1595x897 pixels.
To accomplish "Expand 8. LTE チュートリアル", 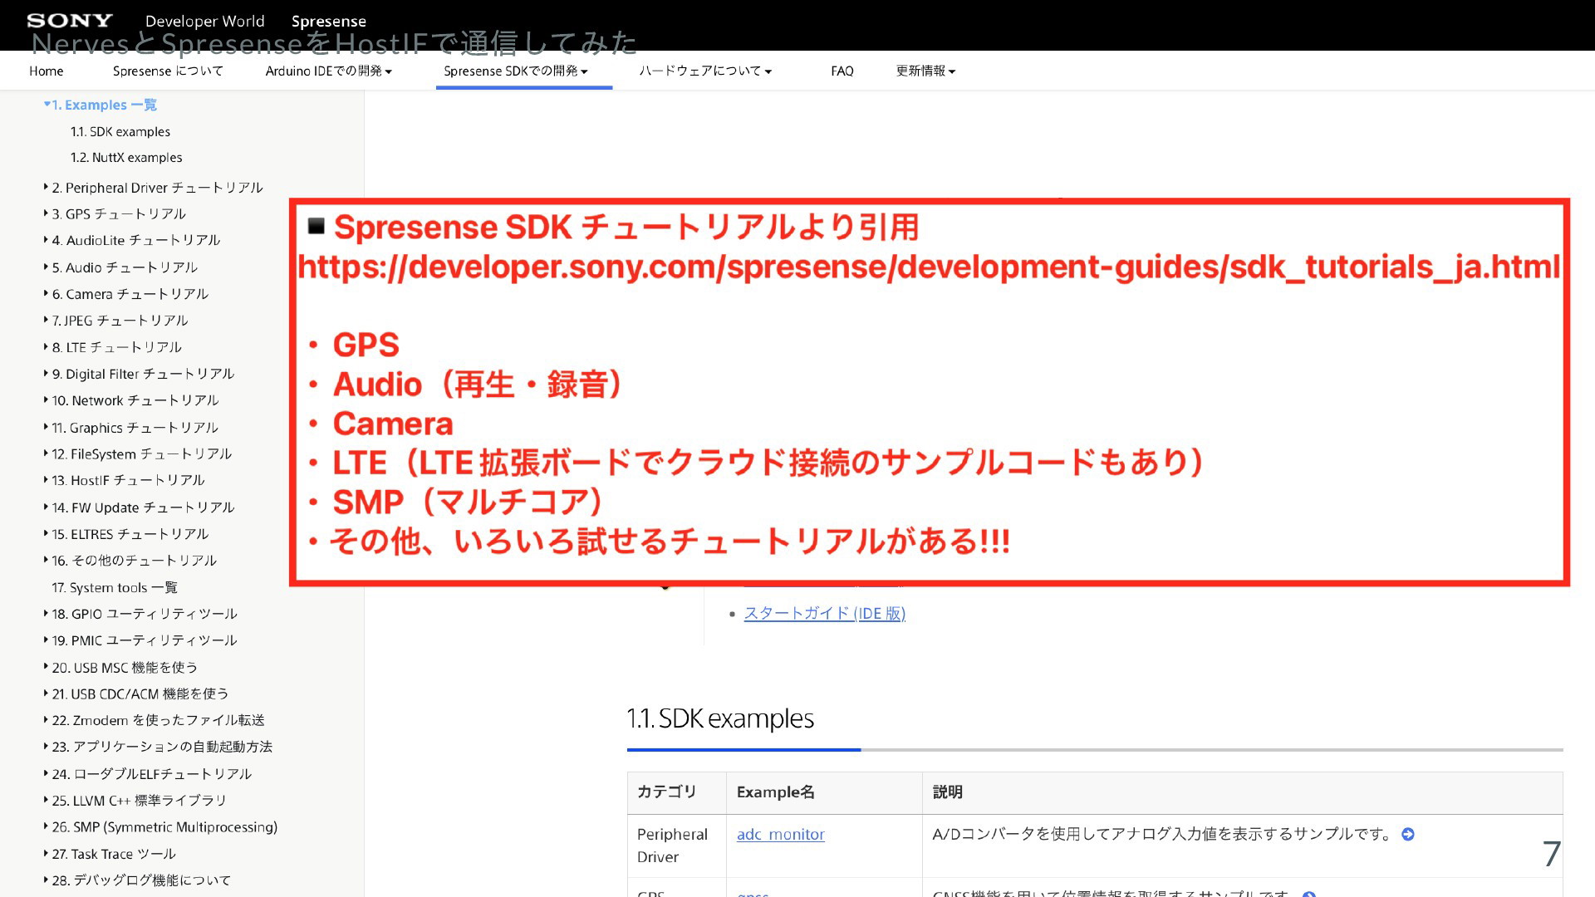I will [x=113, y=347].
